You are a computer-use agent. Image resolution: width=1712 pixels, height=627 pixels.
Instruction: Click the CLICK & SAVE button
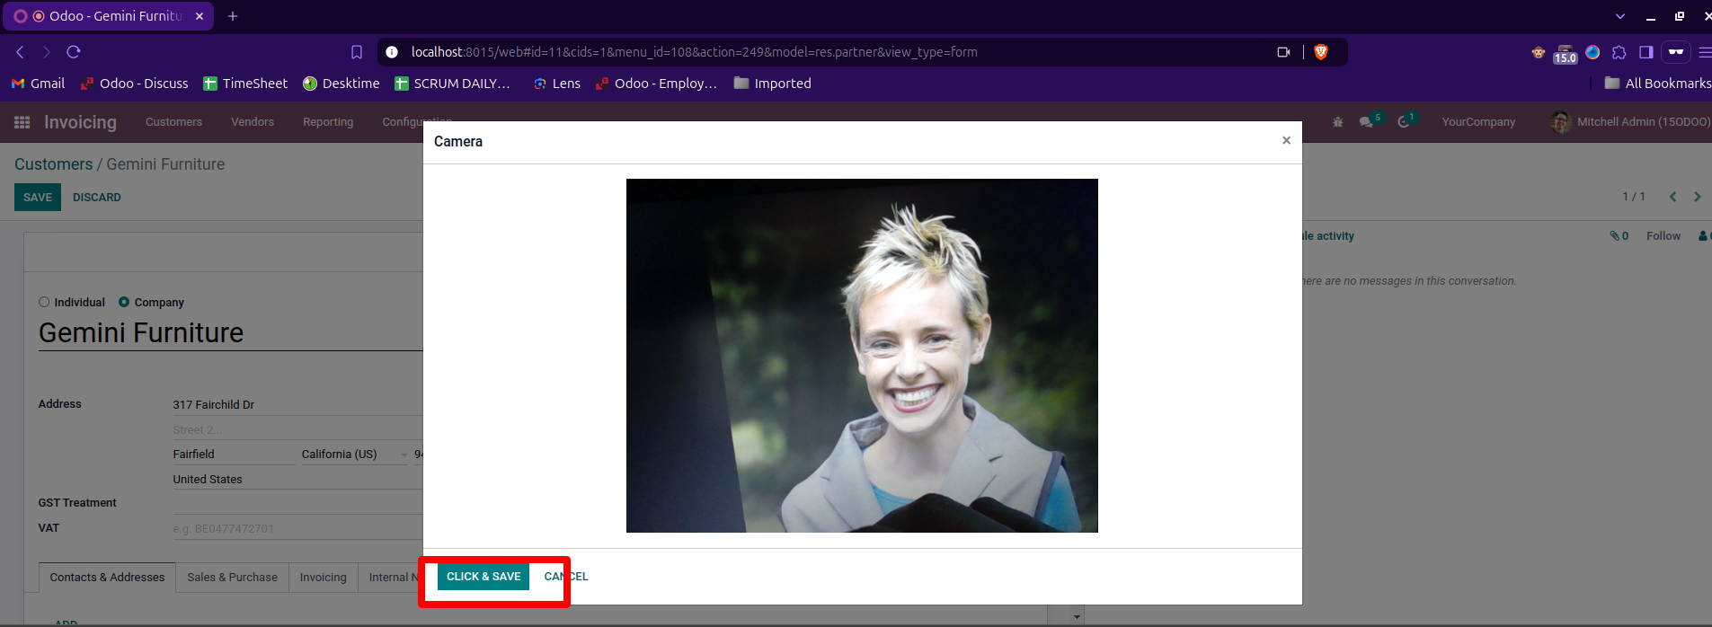pos(483,577)
